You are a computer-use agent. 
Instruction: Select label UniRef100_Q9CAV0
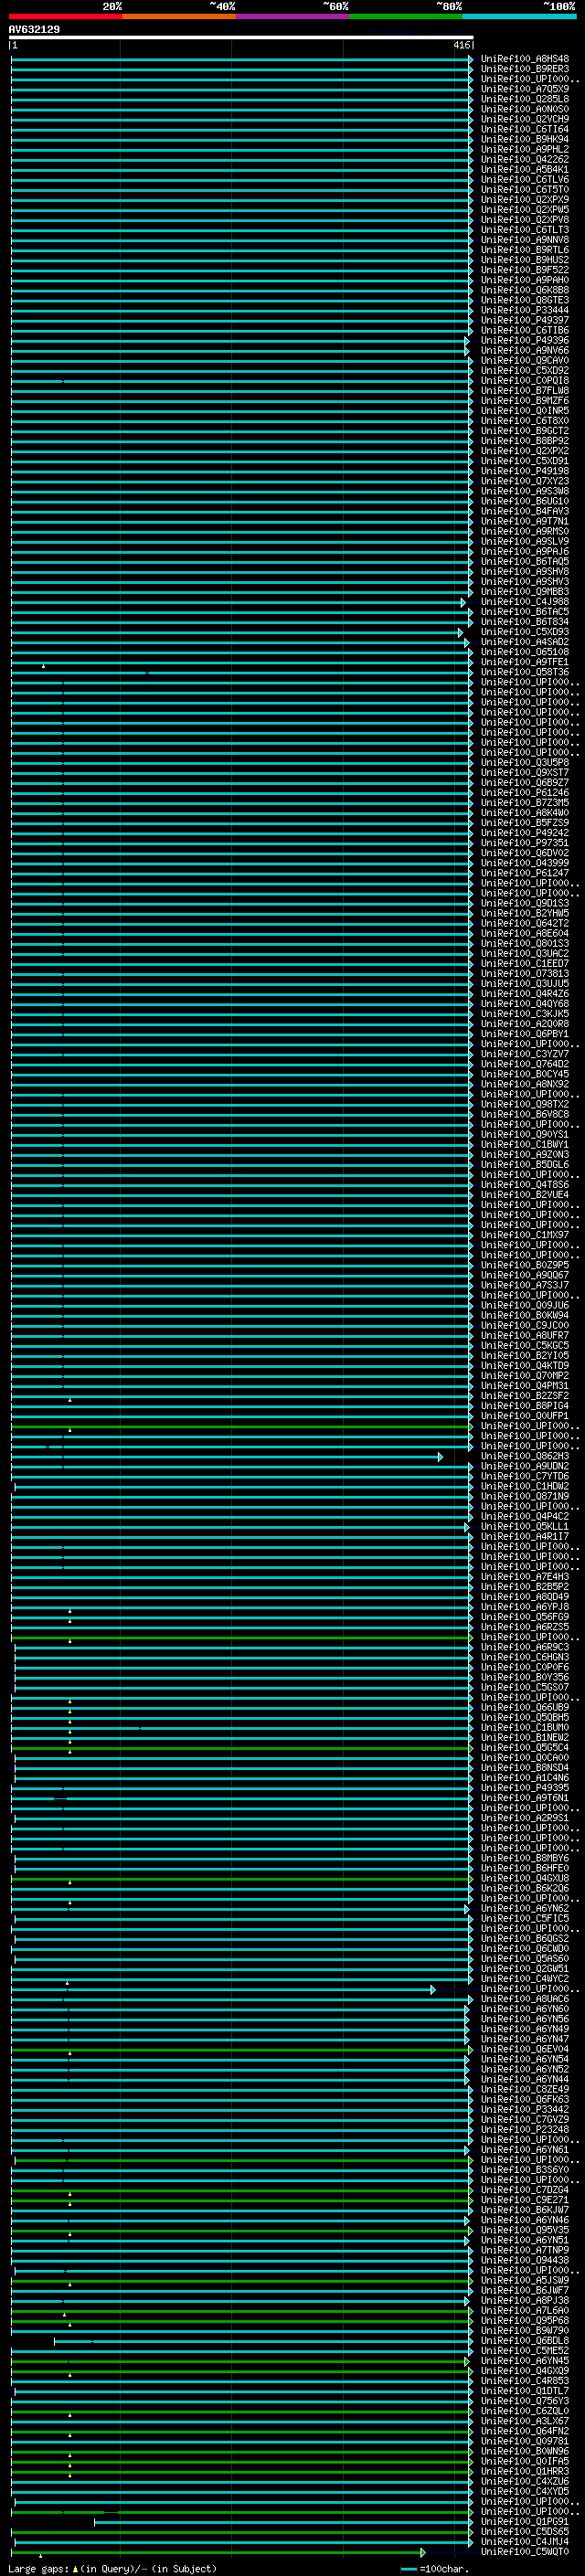coord(525,360)
